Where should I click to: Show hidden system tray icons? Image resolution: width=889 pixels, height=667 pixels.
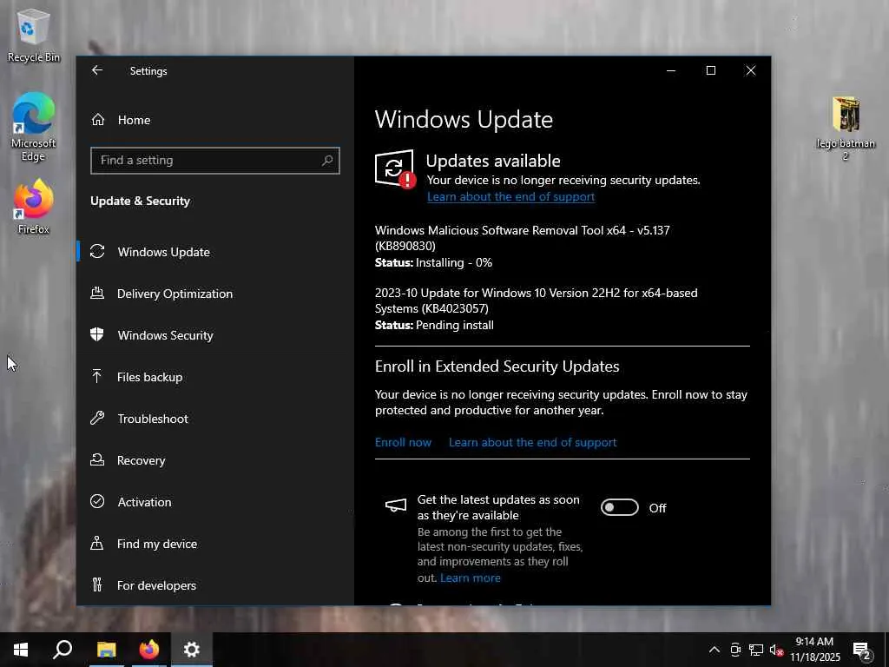pyautogui.click(x=714, y=650)
